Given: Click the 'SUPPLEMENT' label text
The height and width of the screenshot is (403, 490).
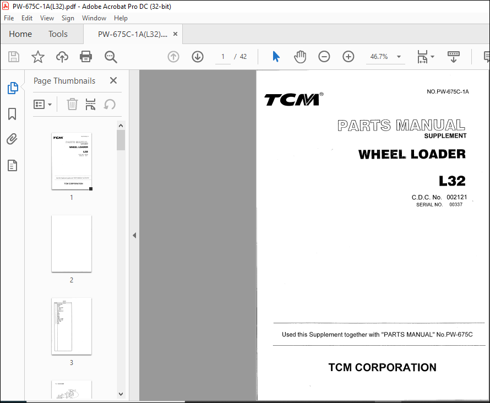Looking at the screenshot, I should [445, 136].
